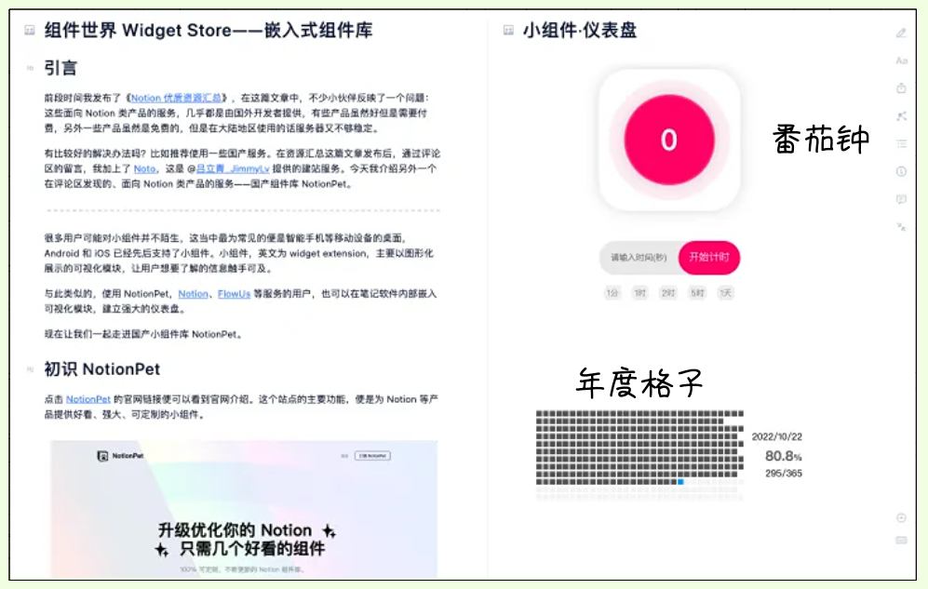
Task: Click the NotionPet homepage screenshot image
Action: pyautogui.click(x=244, y=509)
